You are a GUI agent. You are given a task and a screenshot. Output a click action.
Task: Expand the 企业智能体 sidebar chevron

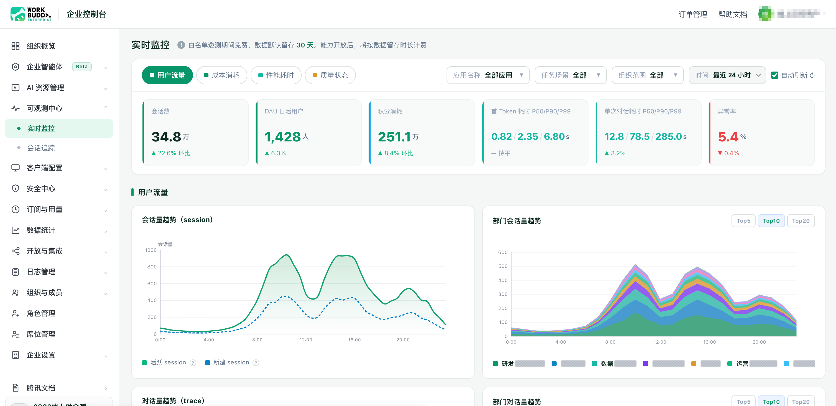tap(106, 68)
